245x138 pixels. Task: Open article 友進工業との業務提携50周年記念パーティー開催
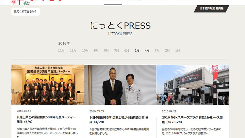pyautogui.click(x=46, y=119)
